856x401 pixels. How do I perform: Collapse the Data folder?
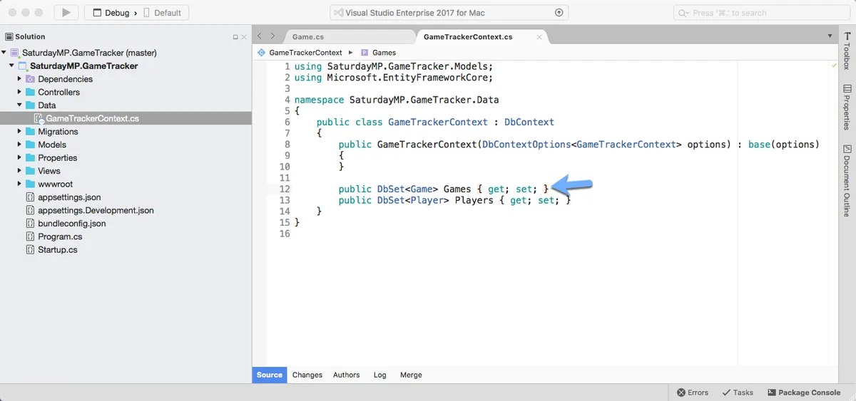[20, 105]
